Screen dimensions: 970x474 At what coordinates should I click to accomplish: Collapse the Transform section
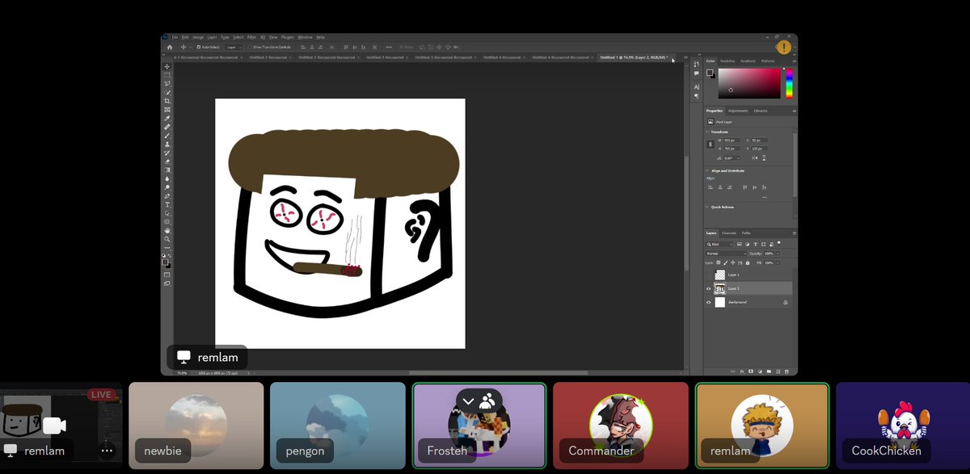tap(707, 132)
